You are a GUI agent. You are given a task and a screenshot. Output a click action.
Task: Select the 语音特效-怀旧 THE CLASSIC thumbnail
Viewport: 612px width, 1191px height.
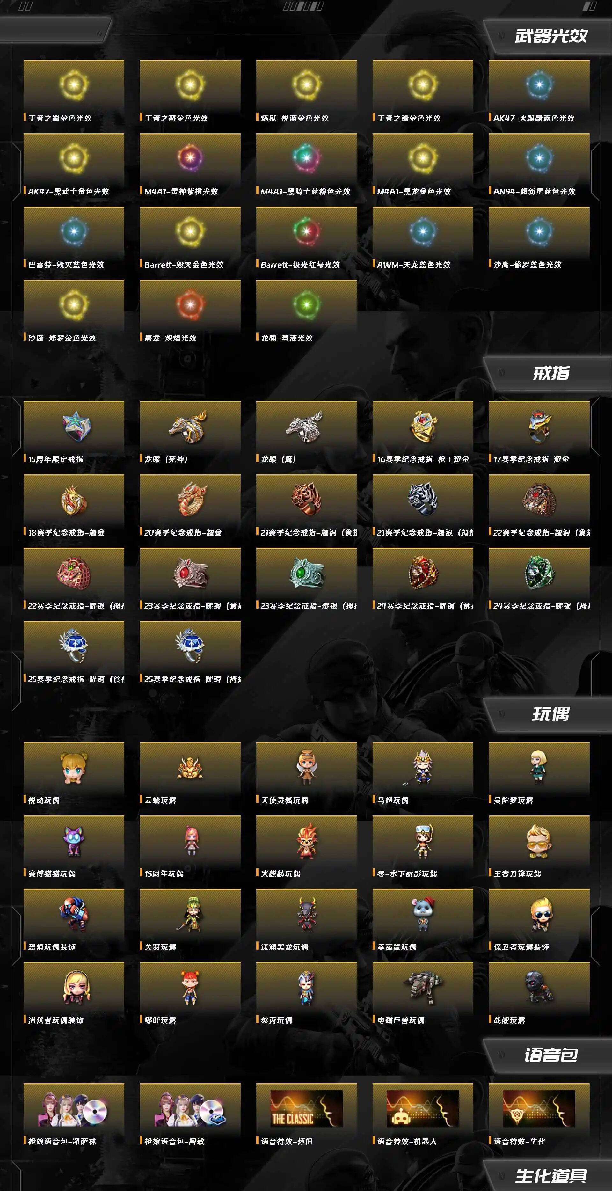pyautogui.click(x=306, y=1109)
